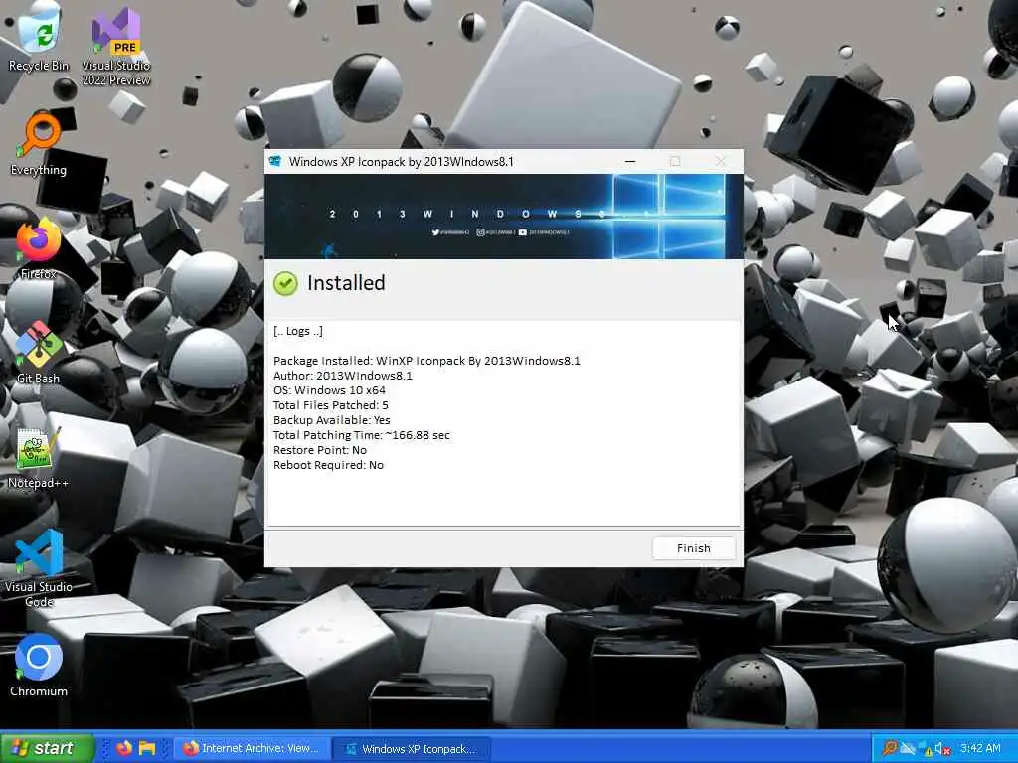Select the Git Bash desktop icon
1018x763 pixels.
[x=39, y=353]
